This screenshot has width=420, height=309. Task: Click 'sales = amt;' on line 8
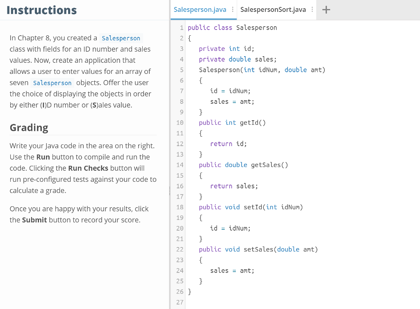click(x=232, y=102)
